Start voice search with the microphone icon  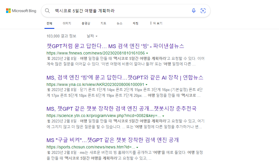coord(194,11)
